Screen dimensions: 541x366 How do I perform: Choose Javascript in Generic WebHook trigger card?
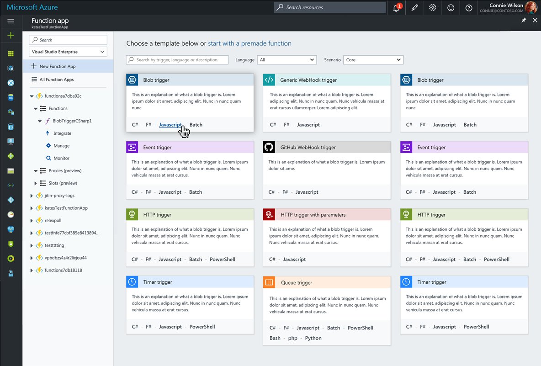pyautogui.click(x=308, y=125)
